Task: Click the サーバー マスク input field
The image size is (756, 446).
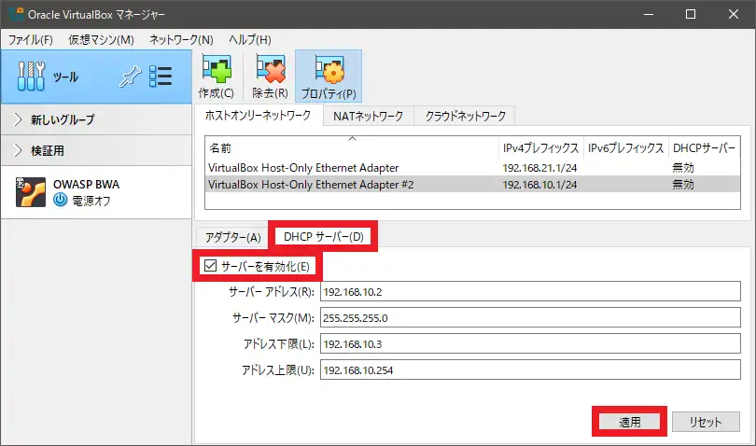Action: coord(530,318)
